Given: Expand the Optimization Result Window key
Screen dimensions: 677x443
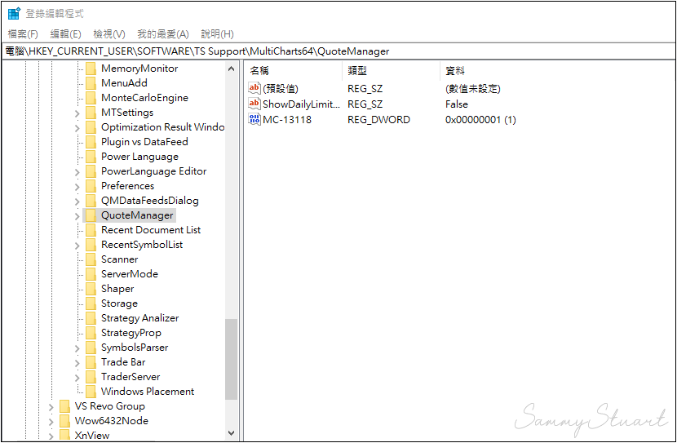Looking at the screenshot, I should [x=77, y=128].
